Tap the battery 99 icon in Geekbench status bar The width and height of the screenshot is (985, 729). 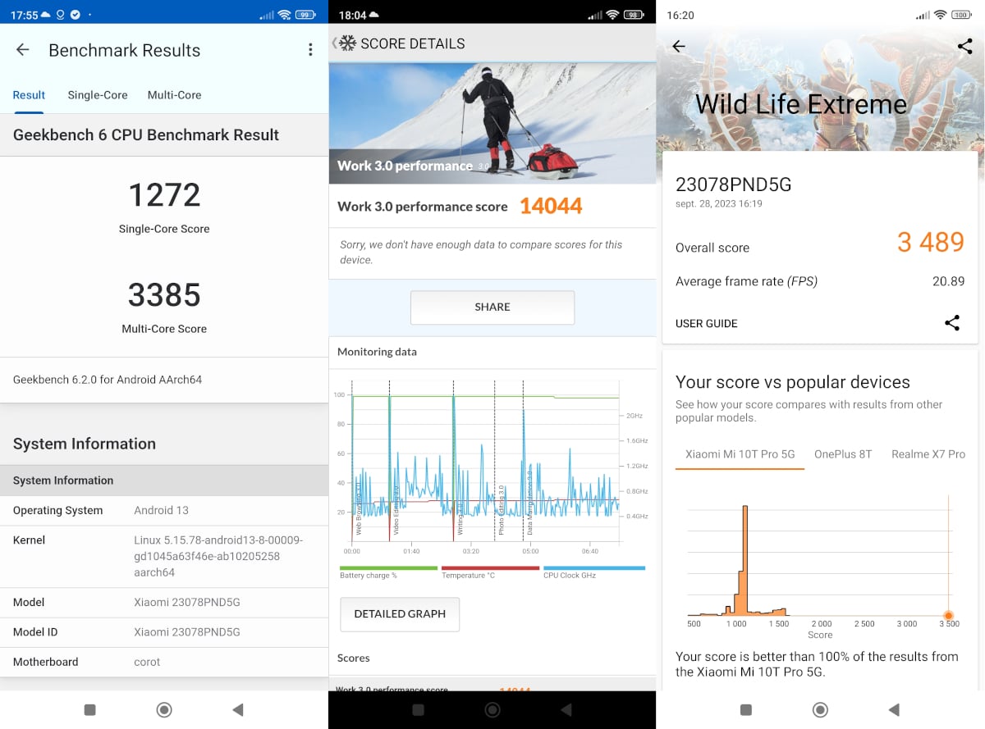[305, 15]
